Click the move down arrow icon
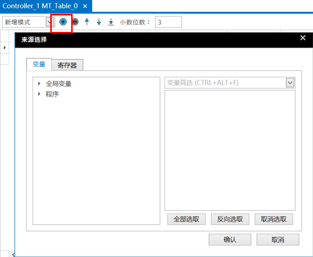 point(99,22)
